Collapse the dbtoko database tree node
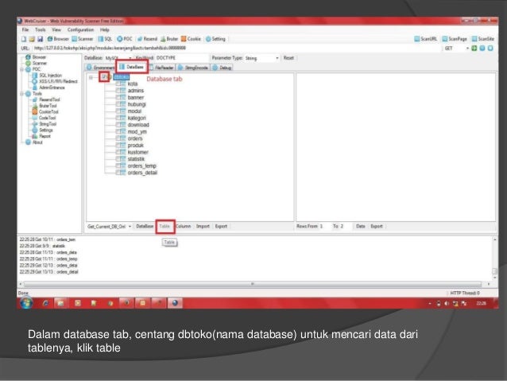 [91, 77]
